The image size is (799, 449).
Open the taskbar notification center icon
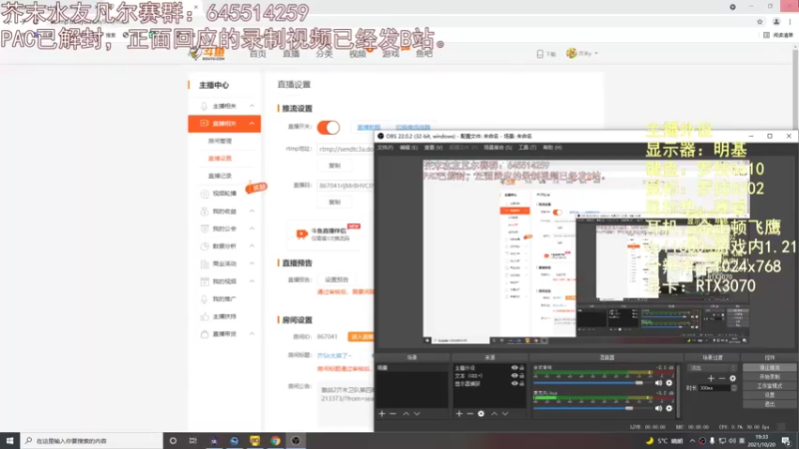[x=787, y=440]
